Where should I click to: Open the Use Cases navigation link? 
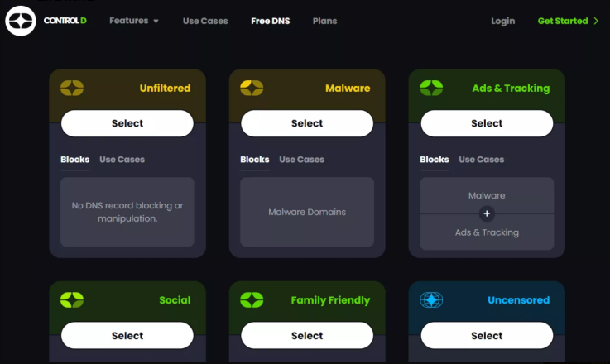(205, 21)
